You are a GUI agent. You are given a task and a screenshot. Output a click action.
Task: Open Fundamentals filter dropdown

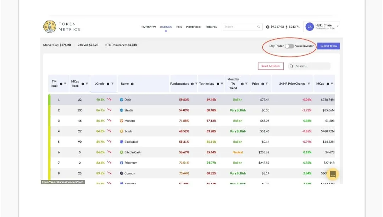point(196,84)
